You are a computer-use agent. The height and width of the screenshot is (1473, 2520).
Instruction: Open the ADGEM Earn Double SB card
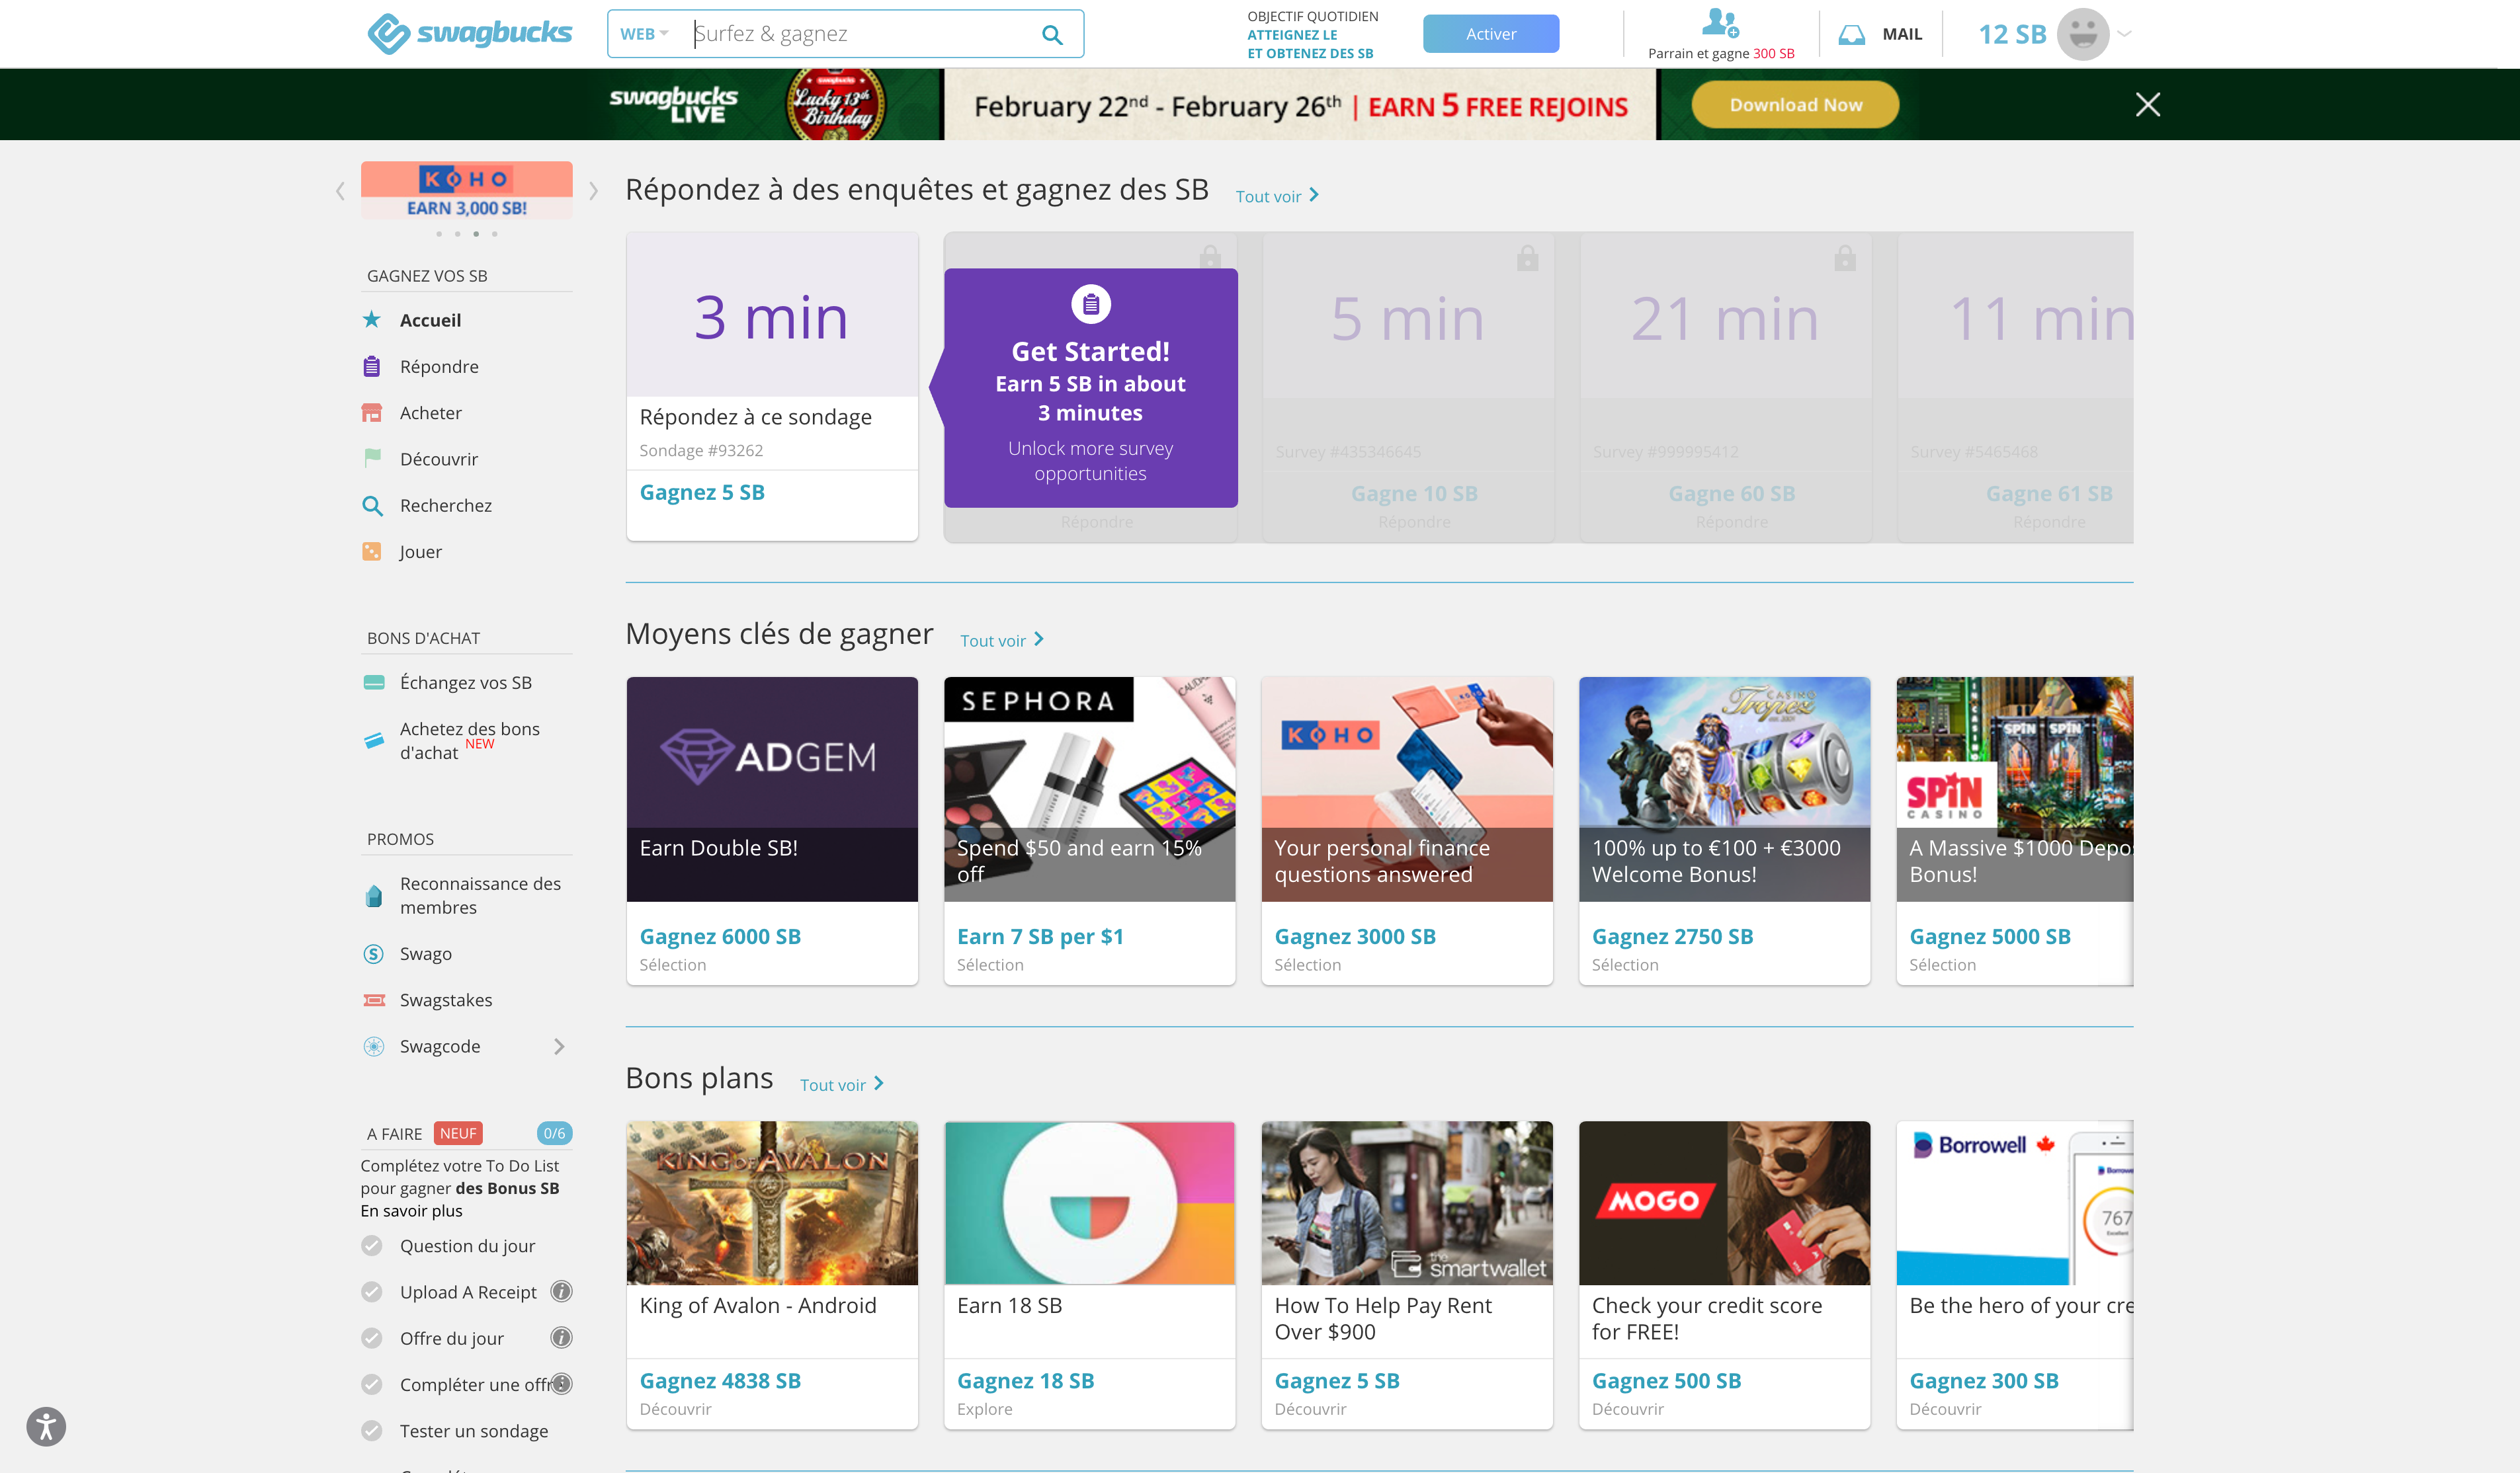pyautogui.click(x=772, y=832)
